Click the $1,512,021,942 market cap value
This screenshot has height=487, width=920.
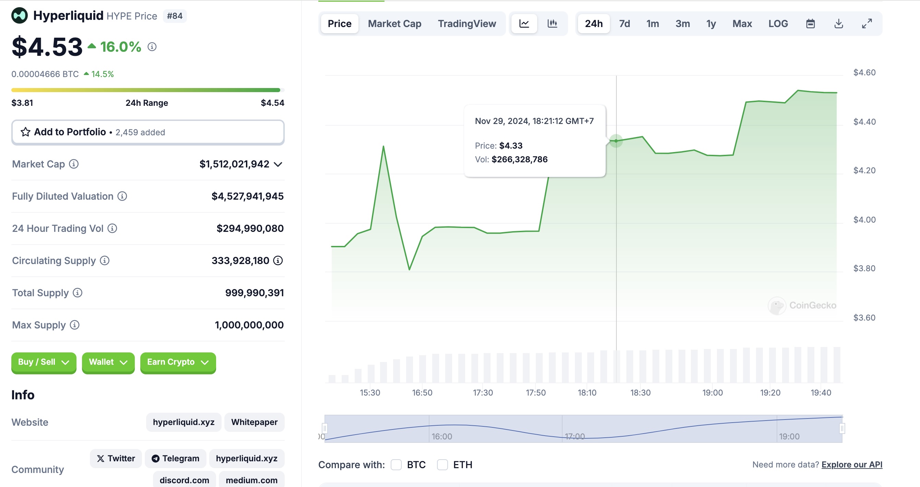(234, 164)
